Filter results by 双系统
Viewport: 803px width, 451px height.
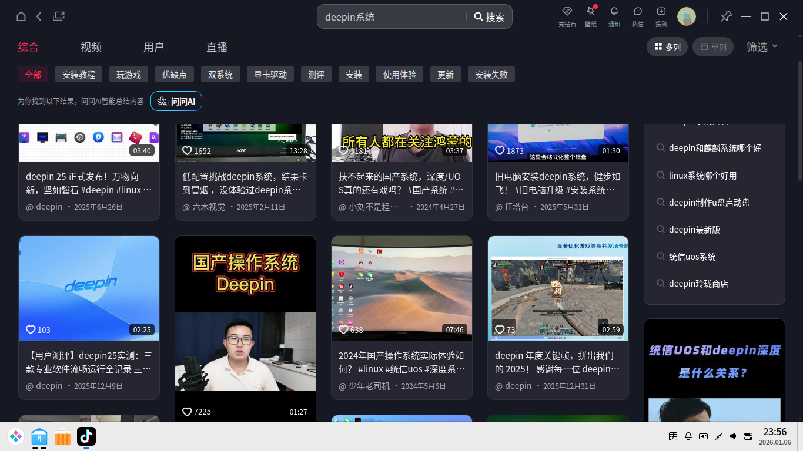pos(220,75)
